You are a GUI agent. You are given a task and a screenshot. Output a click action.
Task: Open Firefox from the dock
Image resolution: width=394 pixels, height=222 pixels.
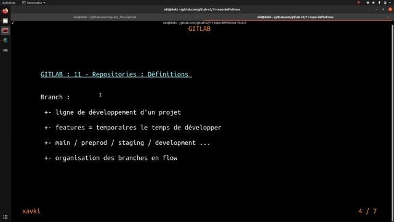pyautogui.click(x=6, y=11)
